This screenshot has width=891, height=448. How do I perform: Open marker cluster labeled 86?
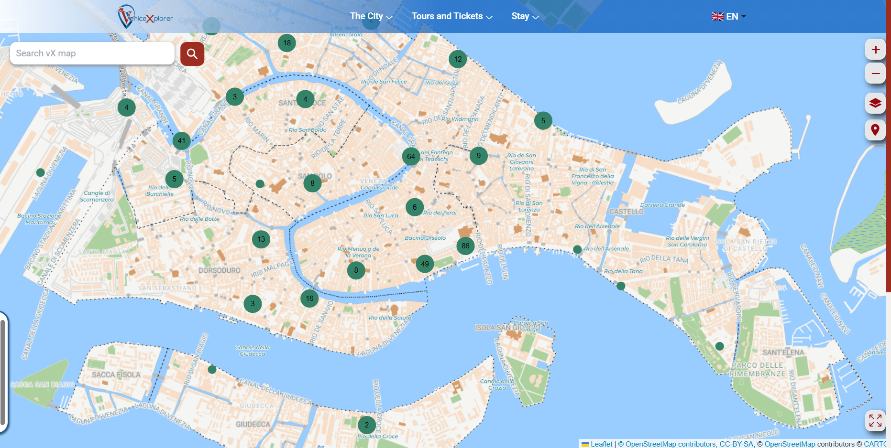[x=465, y=246]
